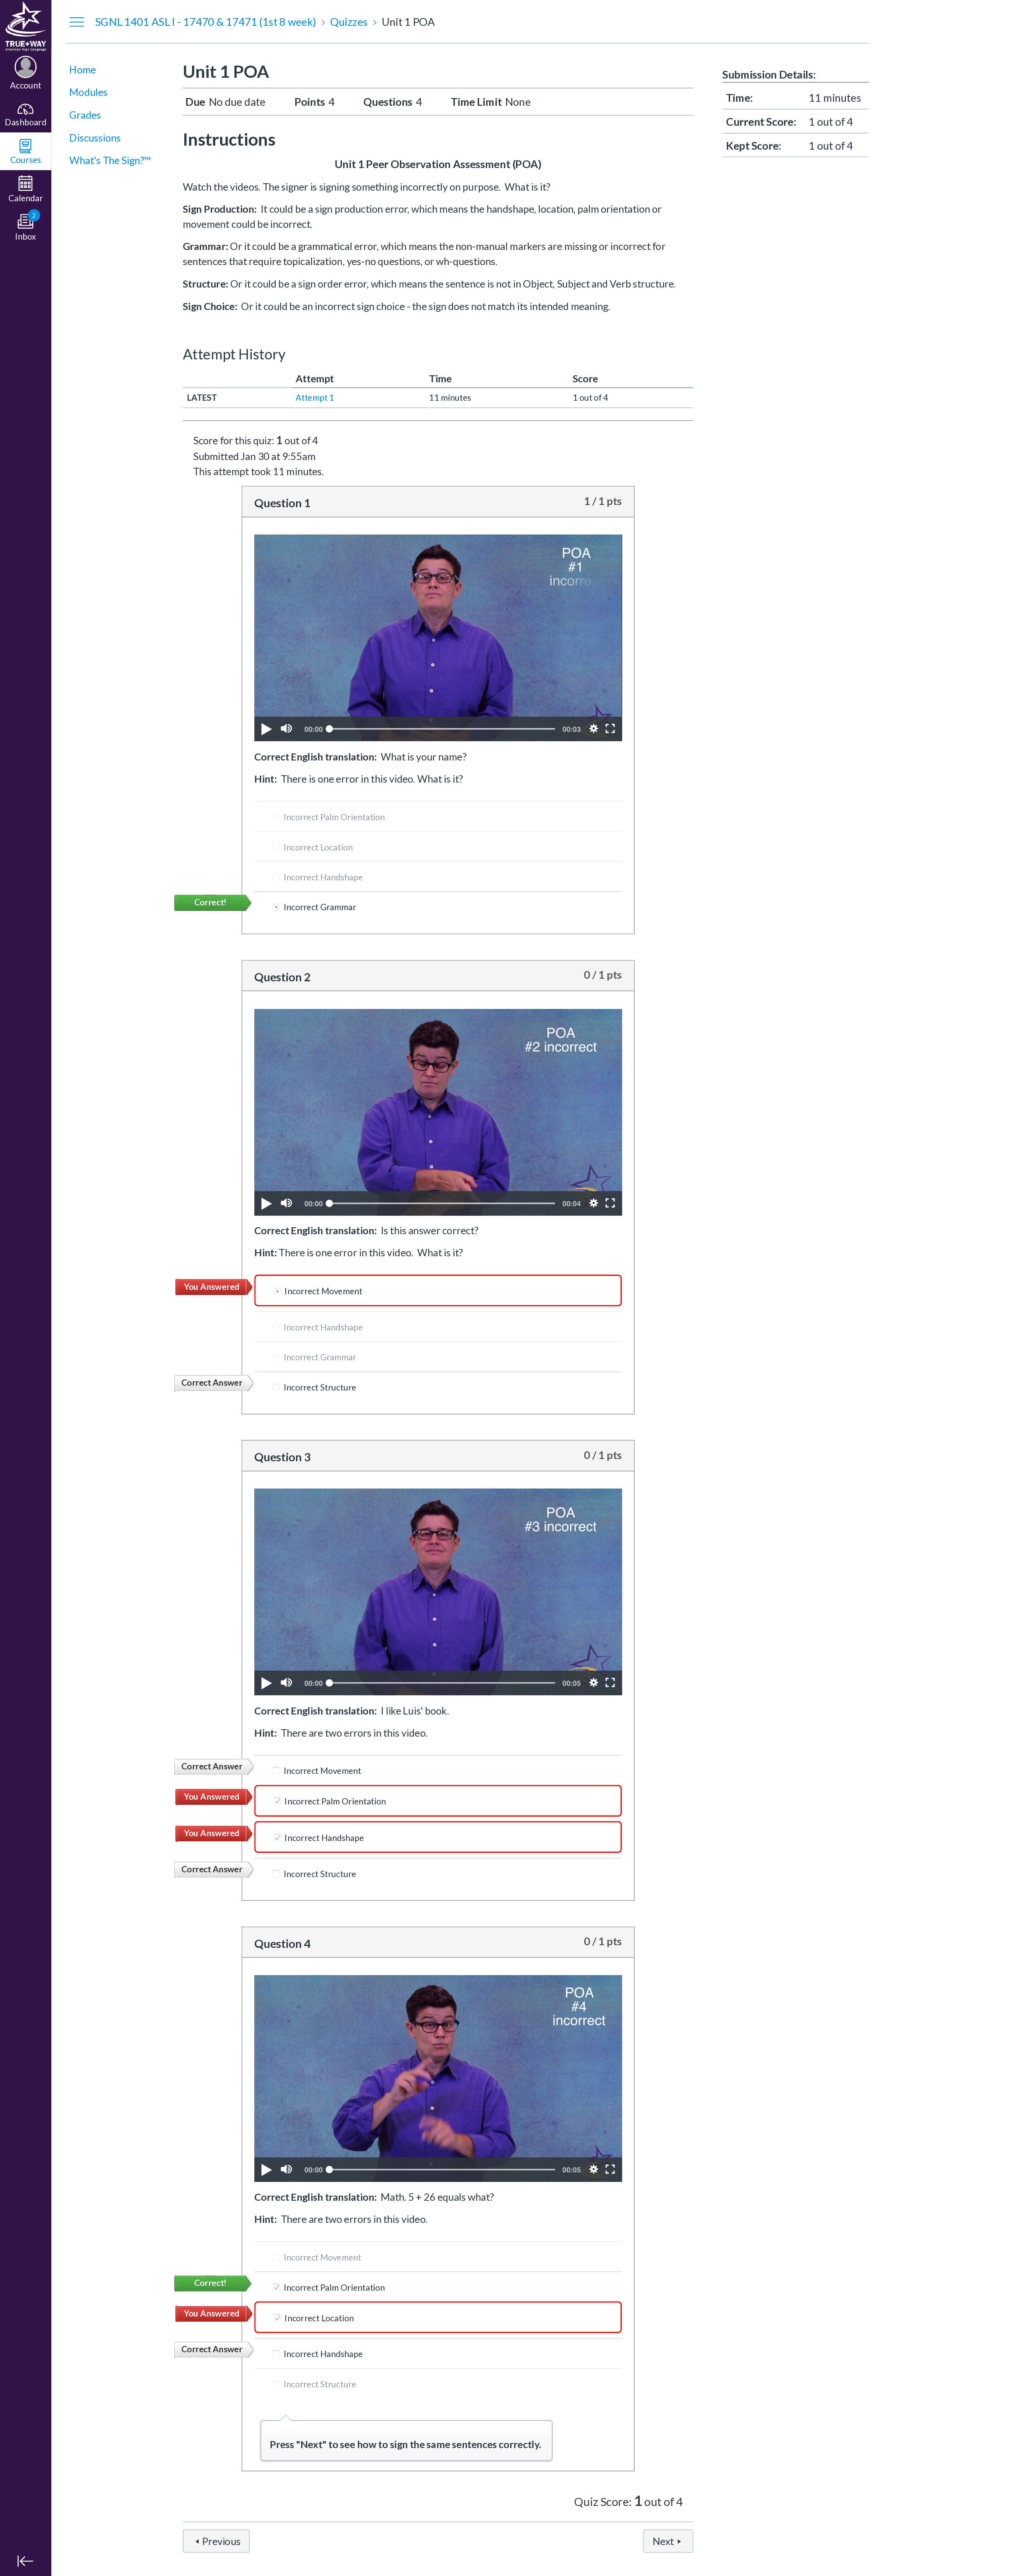Click the Next button

coord(667,2541)
